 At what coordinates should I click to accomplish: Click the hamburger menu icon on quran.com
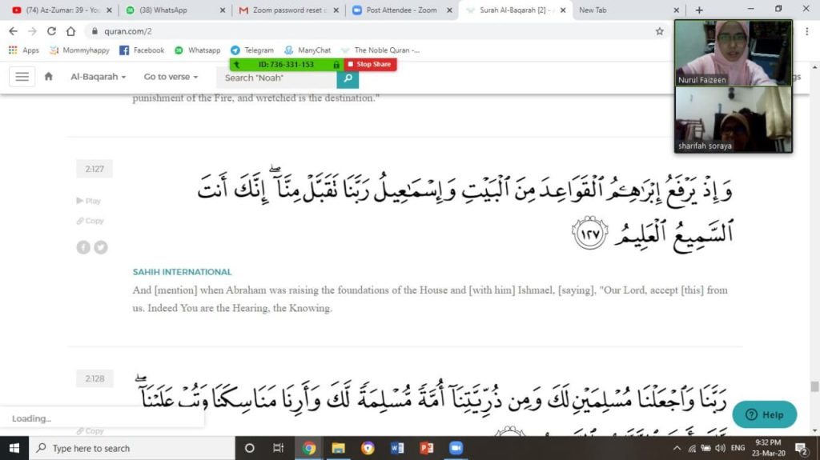[22, 77]
